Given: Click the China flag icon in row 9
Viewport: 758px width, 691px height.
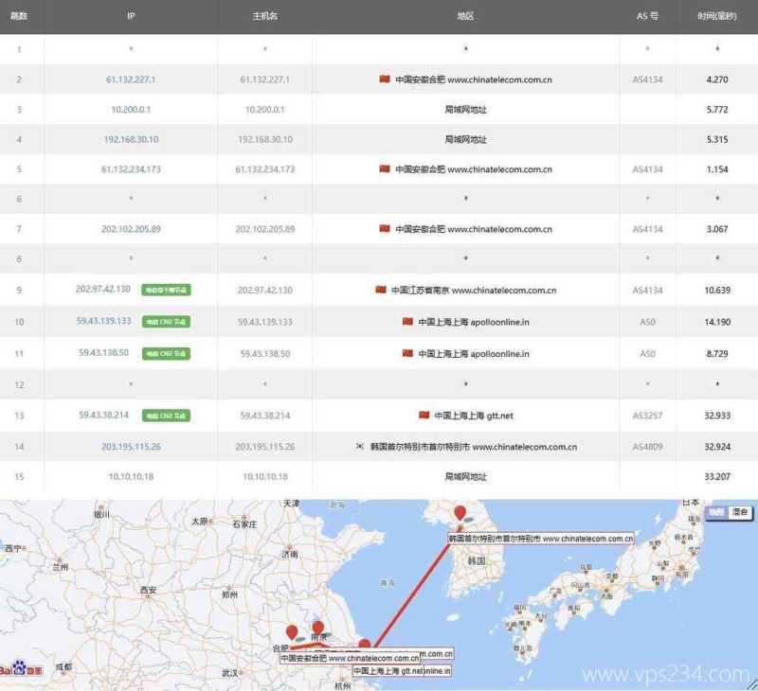Looking at the screenshot, I should (379, 289).
